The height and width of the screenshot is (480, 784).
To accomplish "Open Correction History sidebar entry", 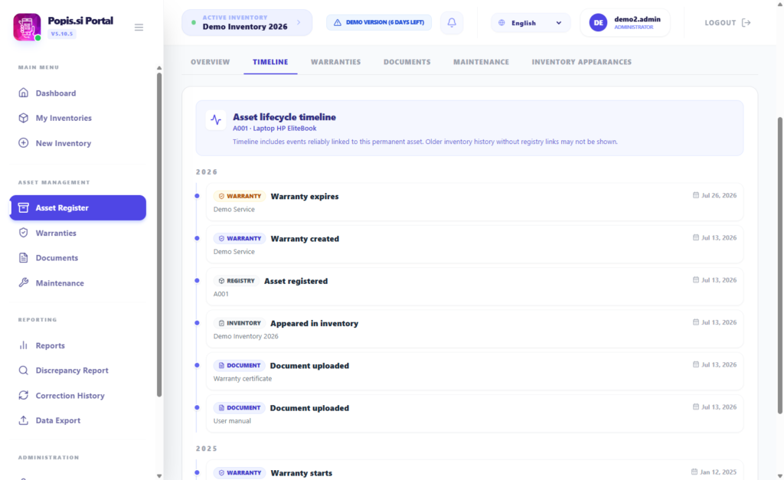I will point(78,396).
